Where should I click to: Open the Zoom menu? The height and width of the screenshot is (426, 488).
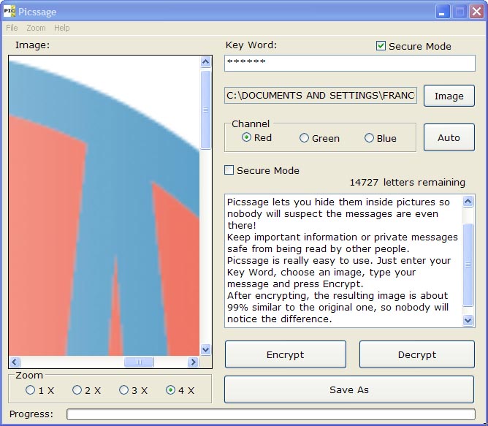(x=36, y=28)
